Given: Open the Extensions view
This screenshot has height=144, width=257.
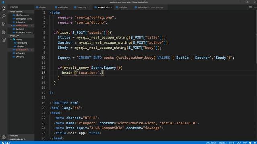Looking at the screenshot, I should [4, 40].
